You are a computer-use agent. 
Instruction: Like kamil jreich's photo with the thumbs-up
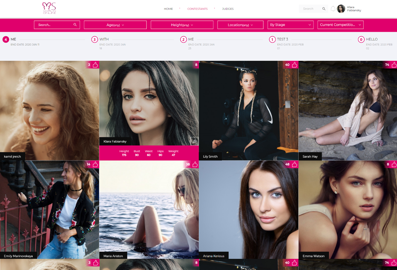click(95, 65)
